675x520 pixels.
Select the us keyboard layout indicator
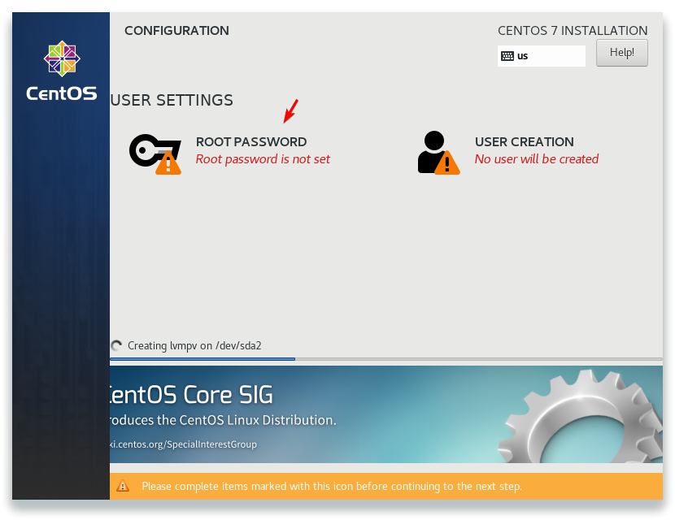(x=541, y=56)
